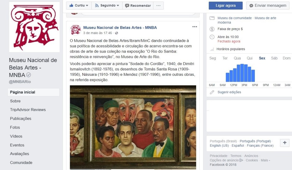Click the MNBA post author avatar
Image resolution: width=292 pixels, height=170 pixels.
pyautogui.click(x=75, y=30)
